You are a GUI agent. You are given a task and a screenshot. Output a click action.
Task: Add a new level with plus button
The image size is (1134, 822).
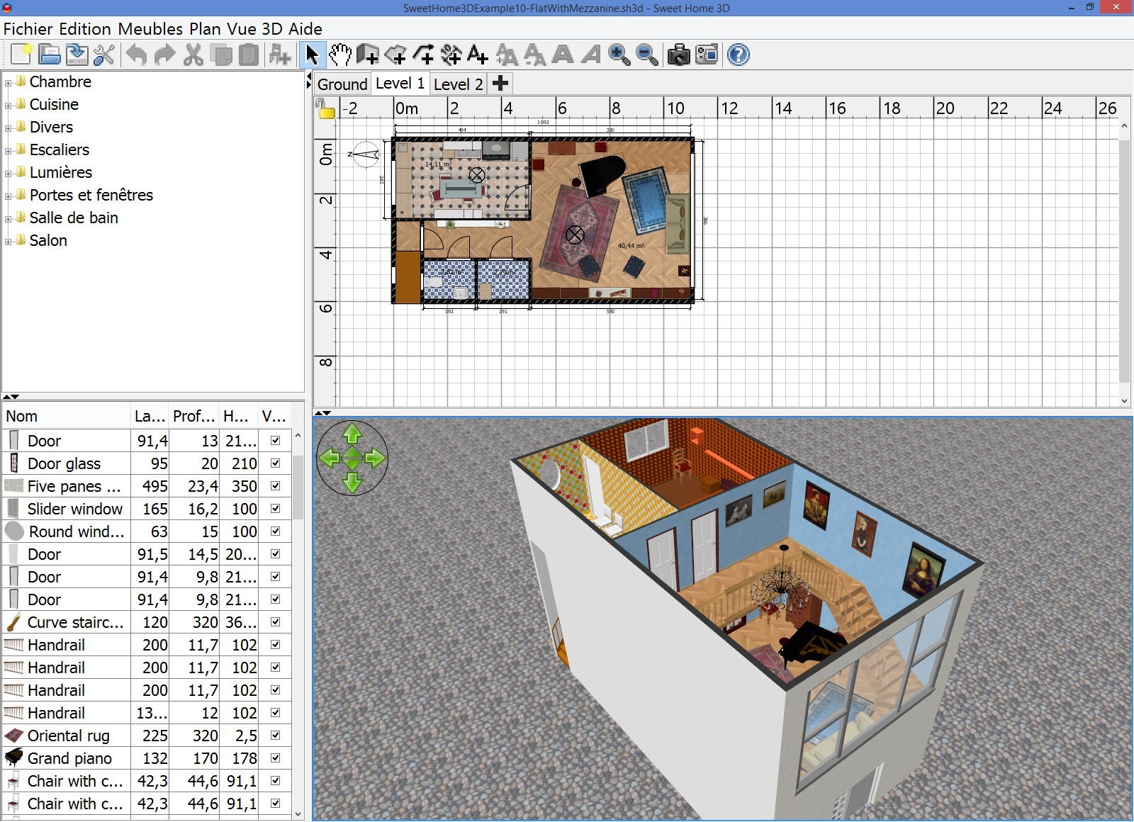(500, 84)
